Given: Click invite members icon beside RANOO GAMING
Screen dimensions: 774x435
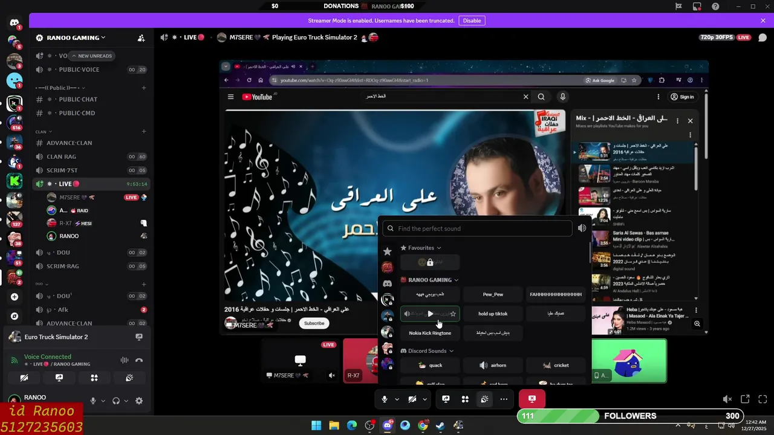Looking at the screenshot, I should 141,37.
